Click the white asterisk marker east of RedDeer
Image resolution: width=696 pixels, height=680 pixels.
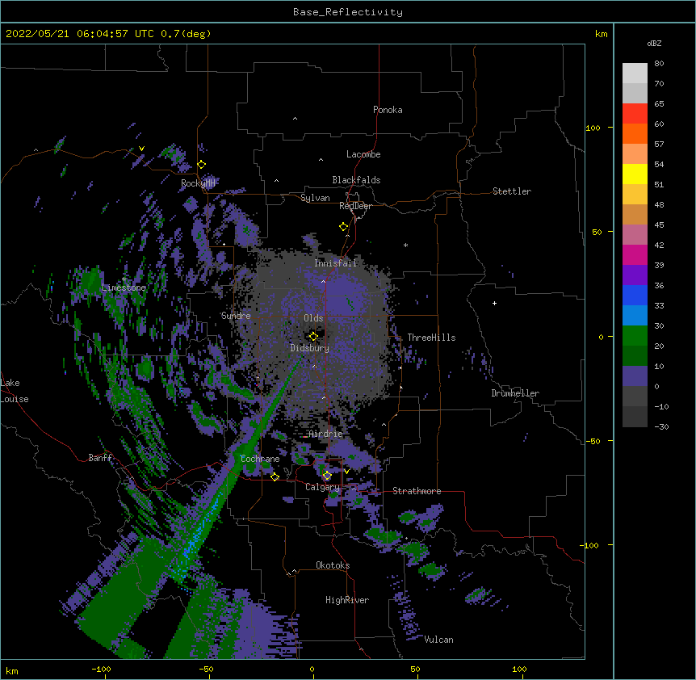pyautogui.click(x=405, y=245)
